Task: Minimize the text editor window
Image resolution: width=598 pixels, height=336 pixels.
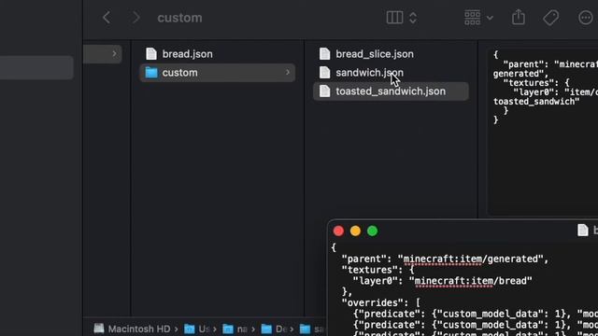Action: (355, 231)
